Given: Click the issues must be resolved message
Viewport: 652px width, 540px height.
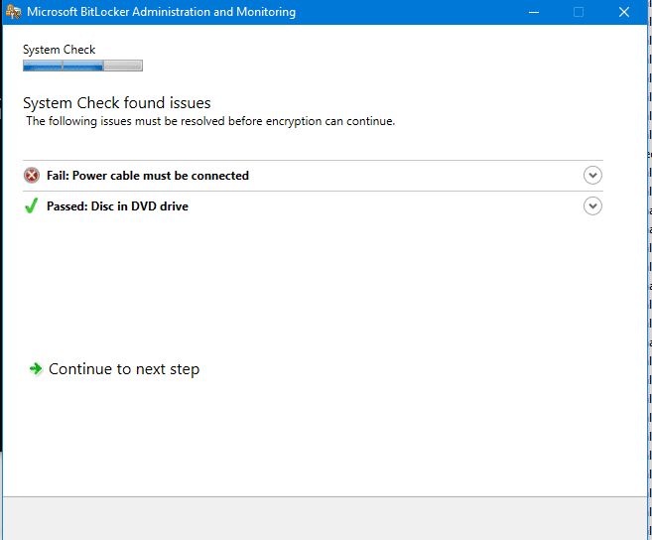Looking at the screenshot, I should coord(210,121).
